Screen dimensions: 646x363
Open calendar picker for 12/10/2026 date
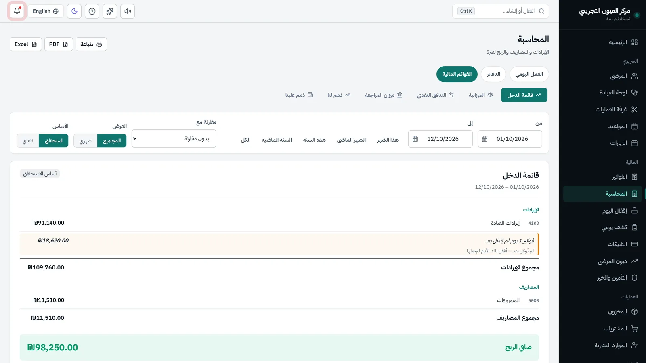(x=415, y=139)
